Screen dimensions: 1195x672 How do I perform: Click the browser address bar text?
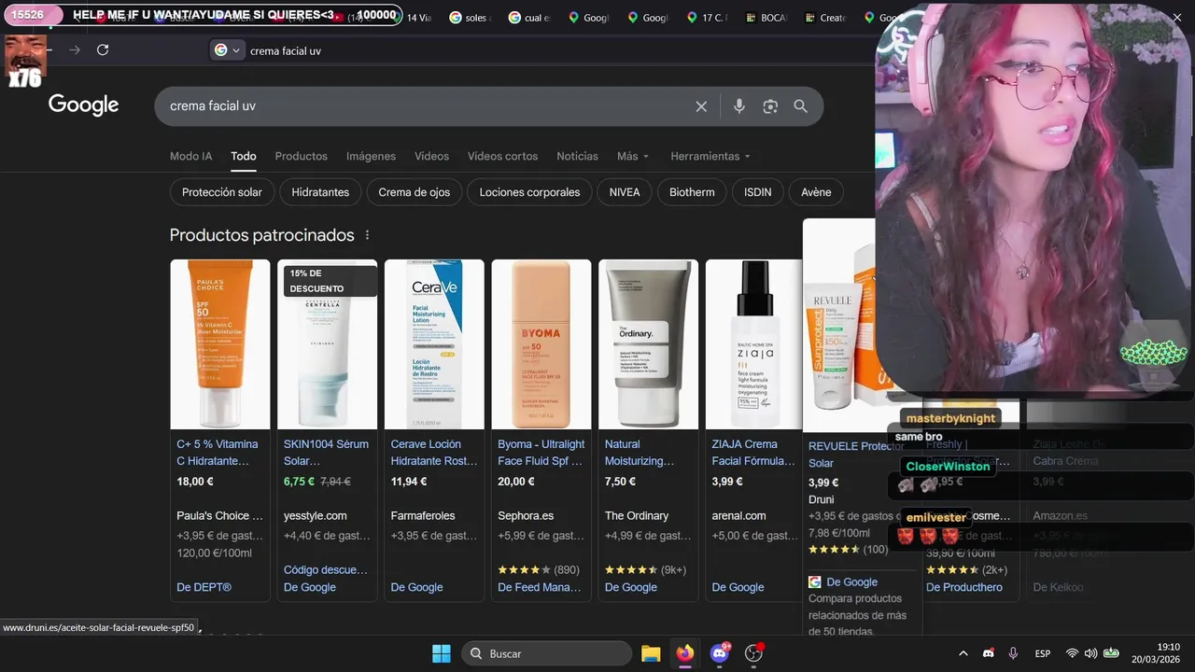coord(286,50)
